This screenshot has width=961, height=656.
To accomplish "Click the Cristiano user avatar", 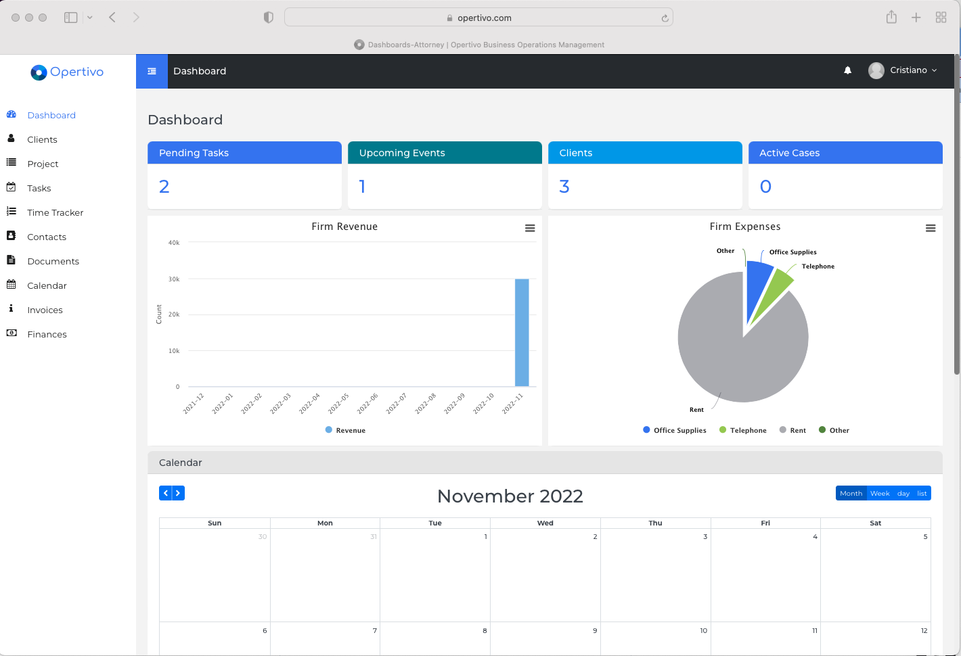I will pos(876,70).
